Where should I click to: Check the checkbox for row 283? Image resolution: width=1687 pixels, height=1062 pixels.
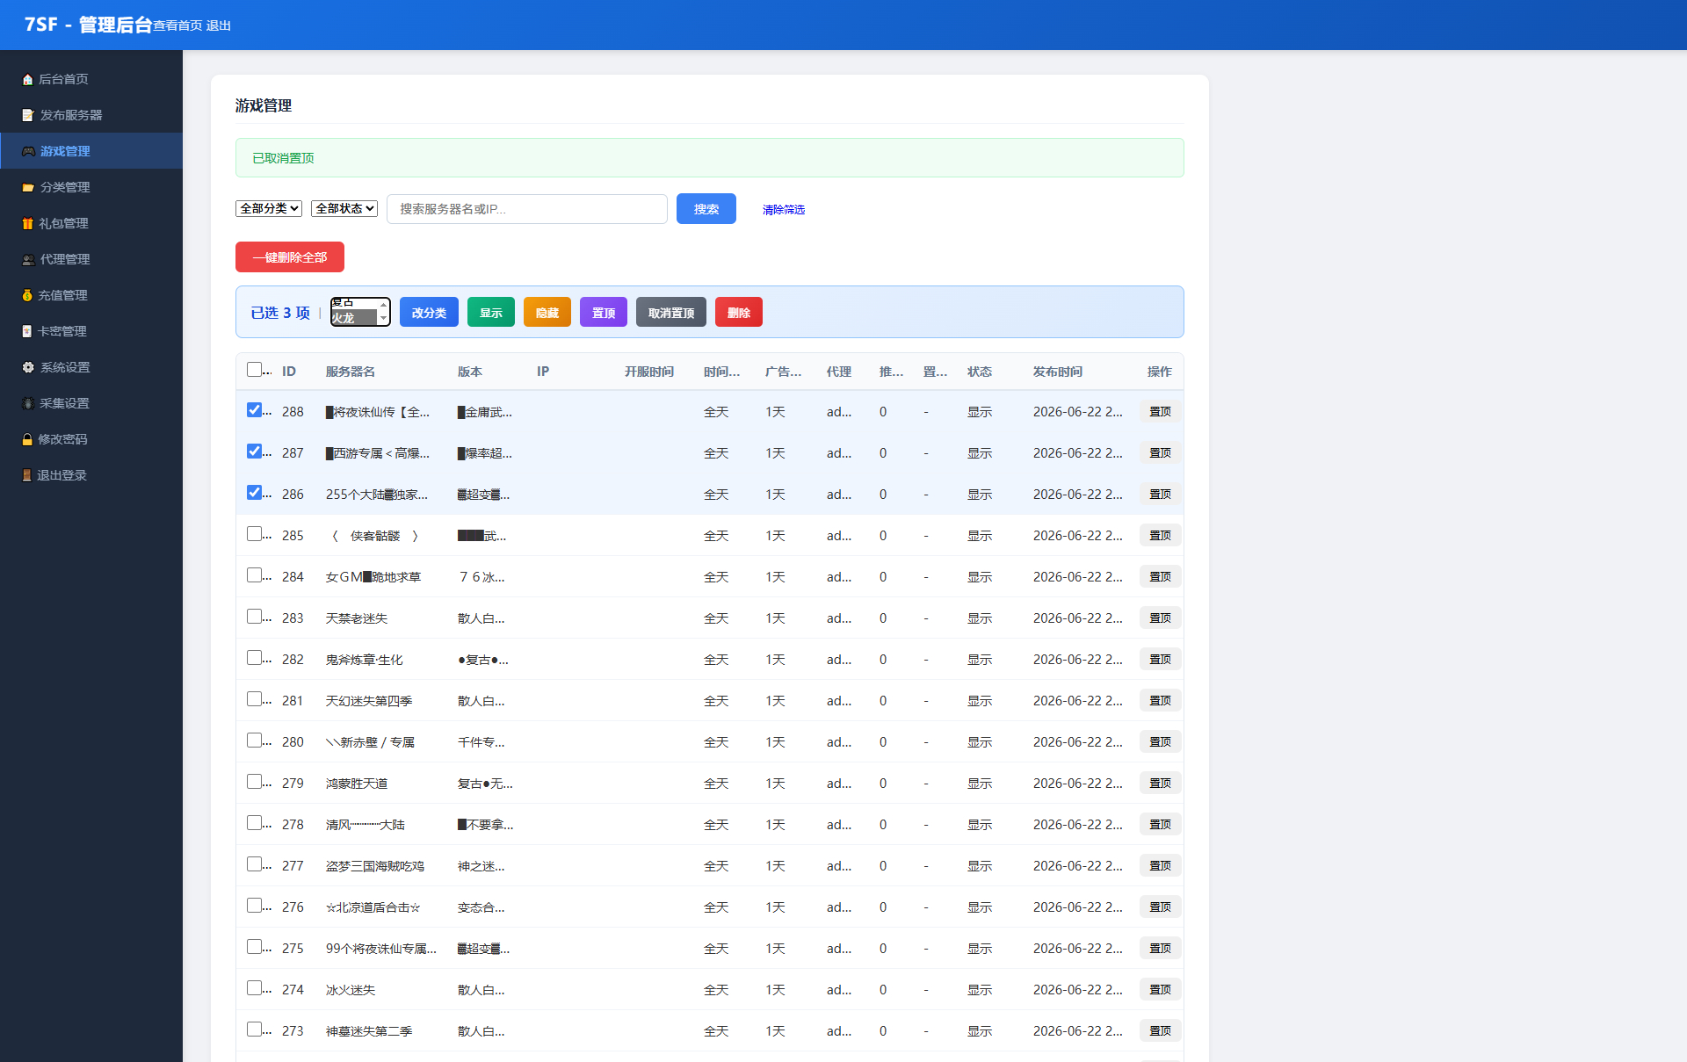(254, 616)
